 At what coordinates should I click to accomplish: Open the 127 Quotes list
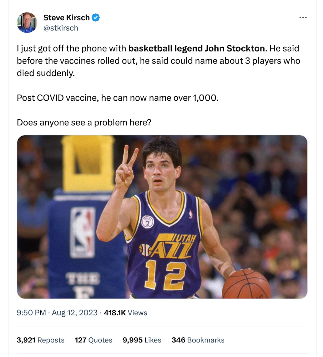(x=93, y=340)
